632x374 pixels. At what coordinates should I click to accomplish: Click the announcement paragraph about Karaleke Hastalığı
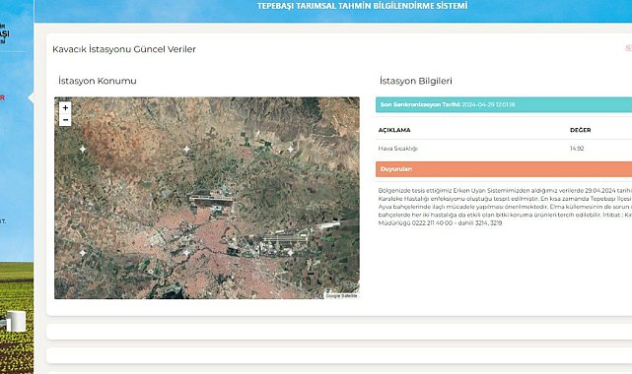point(505,207)
